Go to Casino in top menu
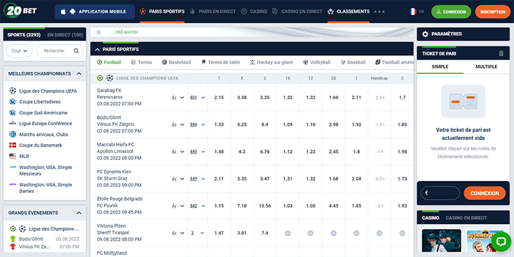Image resolution: width=514 pixels, height=257 pixels. pyautogui.click(x=254, y=12)
